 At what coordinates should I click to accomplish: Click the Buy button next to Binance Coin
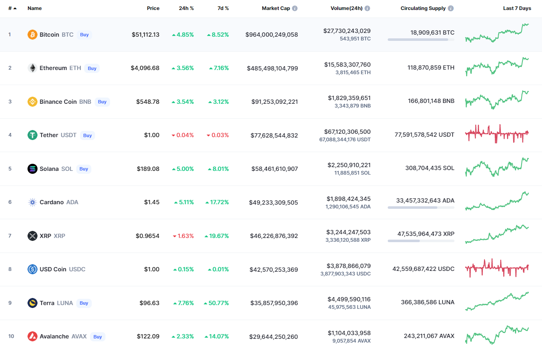[102, 102]
